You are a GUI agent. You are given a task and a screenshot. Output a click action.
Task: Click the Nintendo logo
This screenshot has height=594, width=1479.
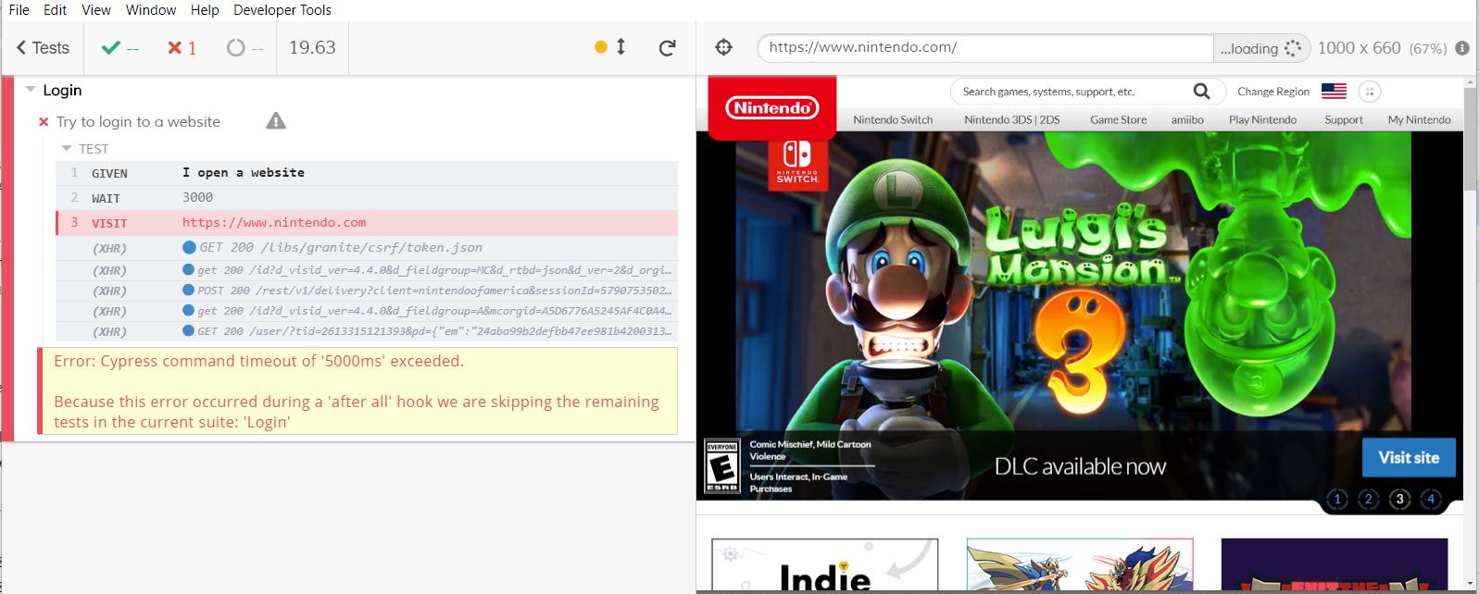coord(771,107)
